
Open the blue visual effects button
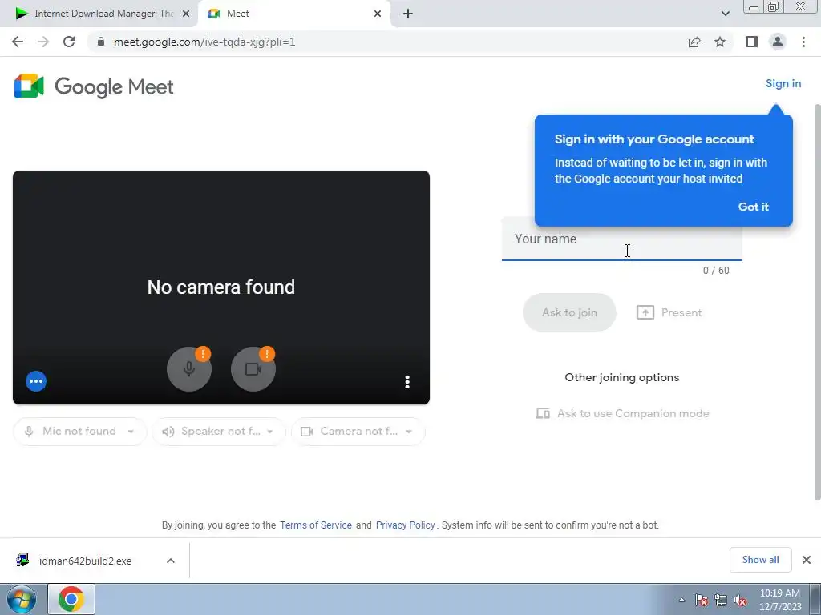(36, 380)
